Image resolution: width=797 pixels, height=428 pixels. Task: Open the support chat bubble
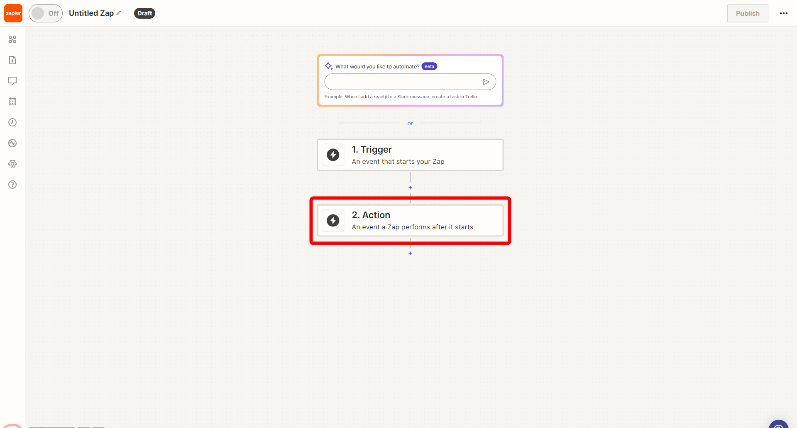779,424
